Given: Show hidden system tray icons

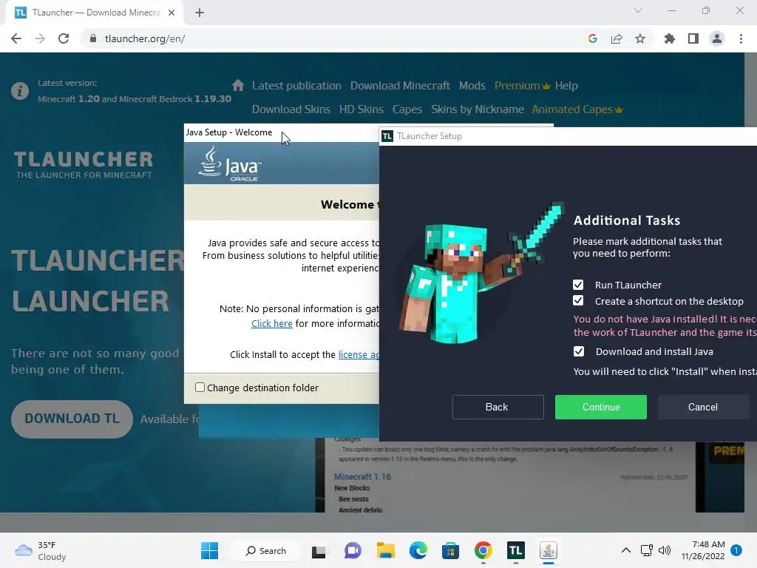Looking at the screenshot, I should [625, 550].
